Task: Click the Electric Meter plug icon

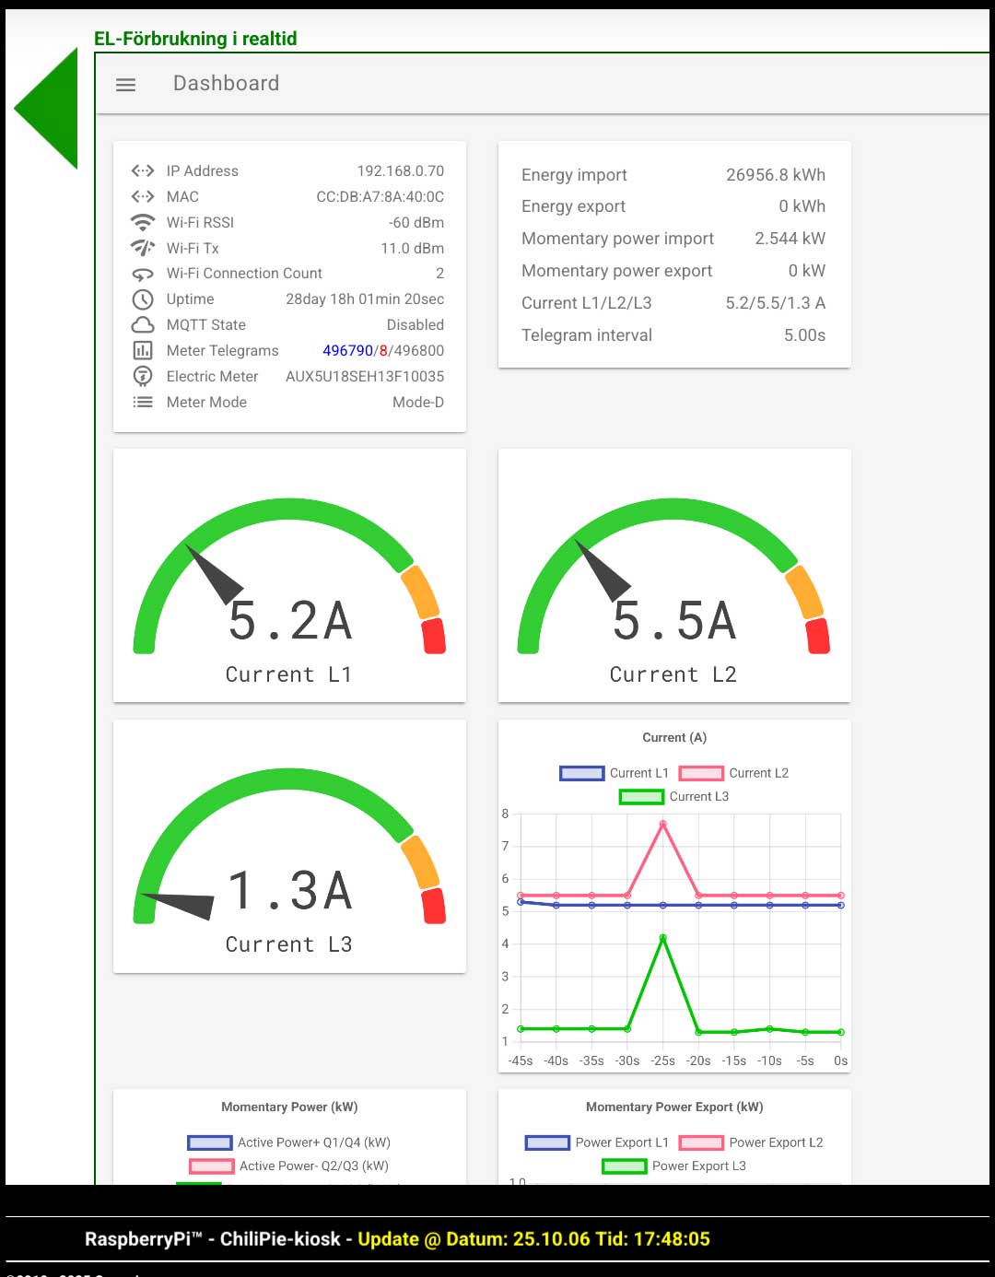Action: coord(143,376)
